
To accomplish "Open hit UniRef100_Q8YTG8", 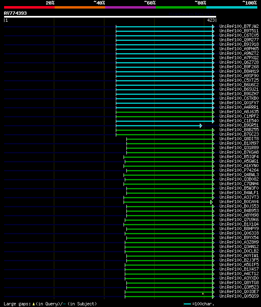I will point(239,283).
